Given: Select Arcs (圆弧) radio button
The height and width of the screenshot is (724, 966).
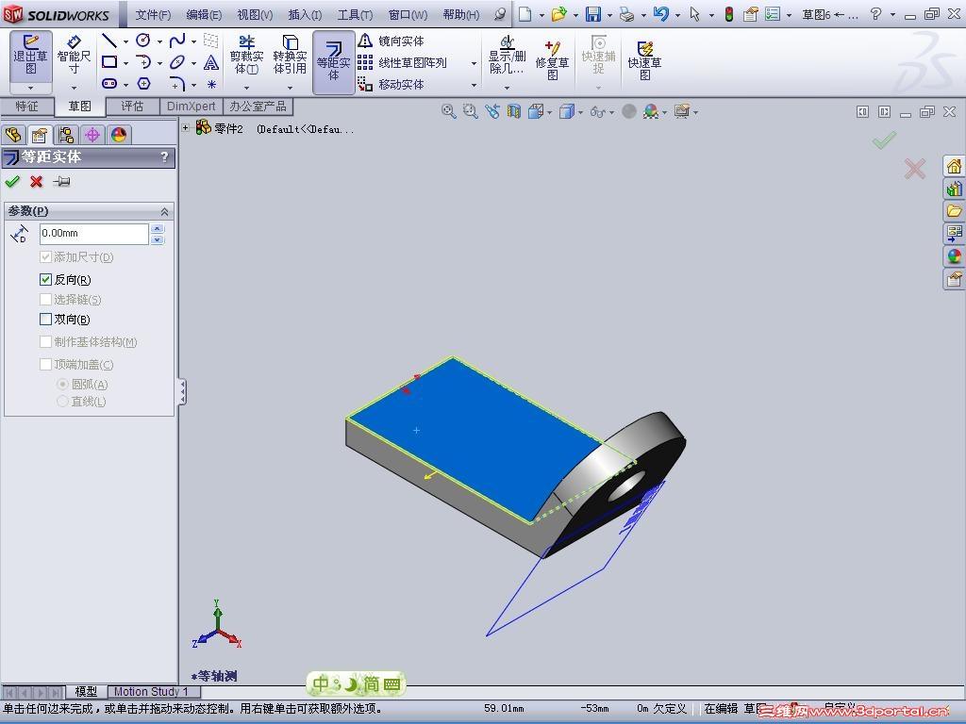Looking at the screenshot, I should tap(62, 385).
